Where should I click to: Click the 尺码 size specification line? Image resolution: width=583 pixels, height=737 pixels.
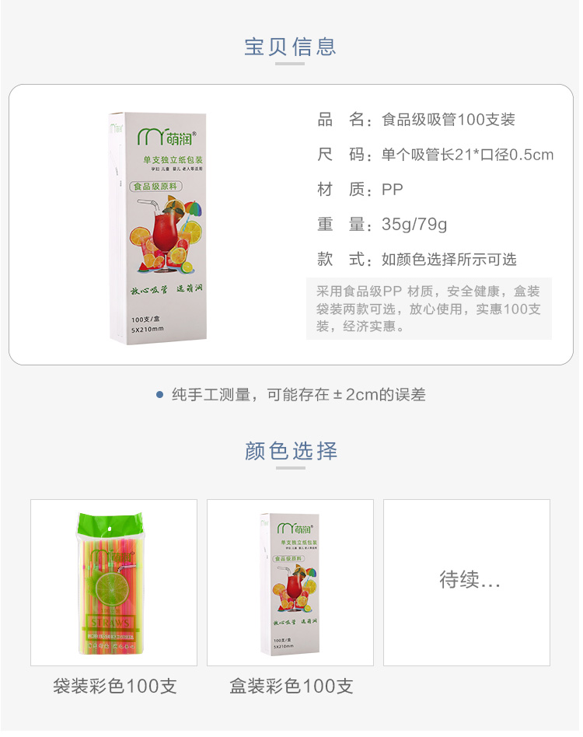(x=435, y=154)
